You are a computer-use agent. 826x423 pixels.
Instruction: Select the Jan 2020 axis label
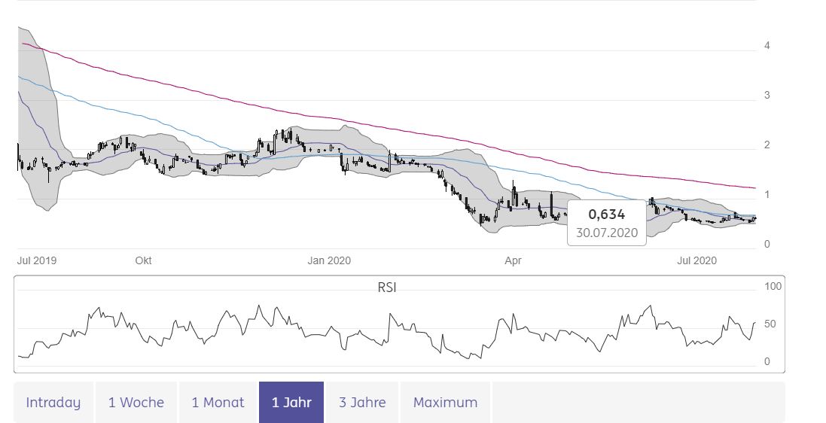click(x=329, y=260)
